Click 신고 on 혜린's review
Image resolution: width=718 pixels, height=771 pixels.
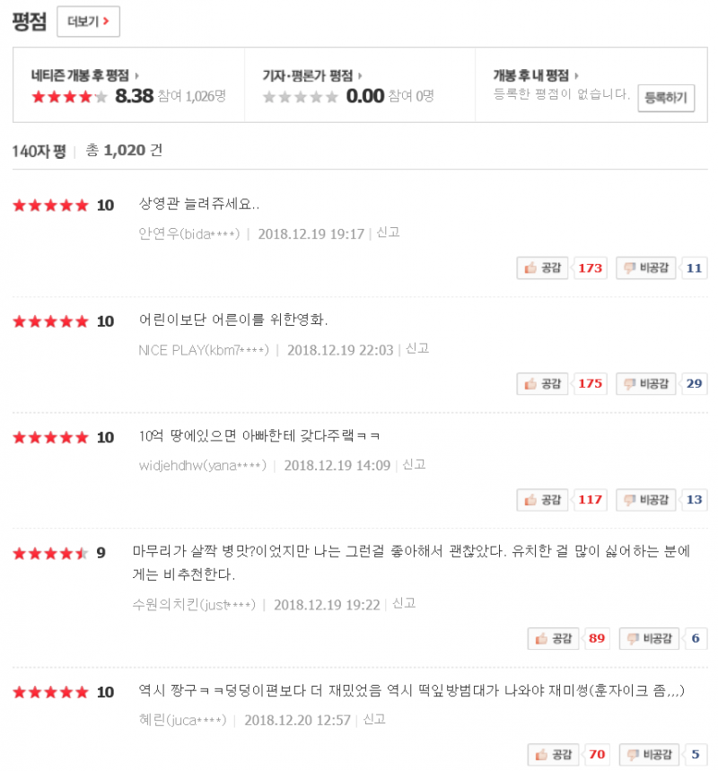(x=373, y=719)
